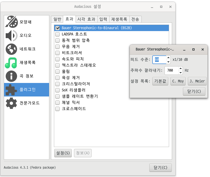
Task: Select the SoX 리샘플러 list row text
Action: pos(73,90)
